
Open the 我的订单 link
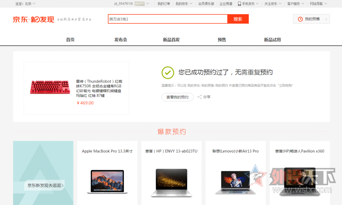click(x=164, y=4)
